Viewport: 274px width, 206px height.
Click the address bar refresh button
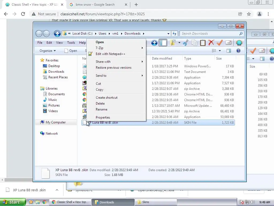174,34
